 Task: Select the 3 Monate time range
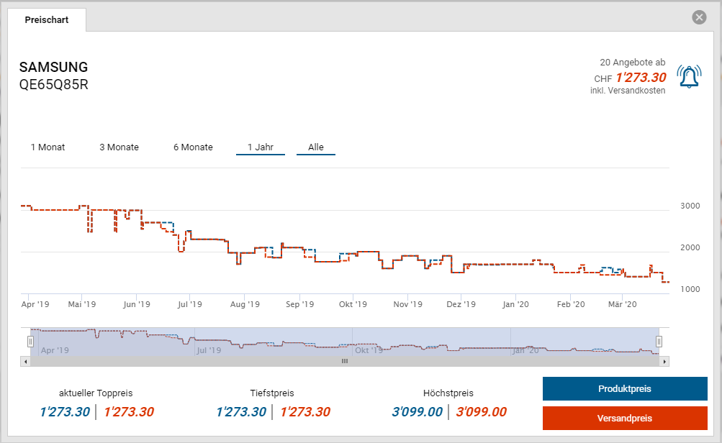[x=119, y=147]
